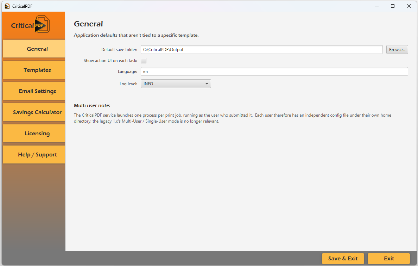Click the CriticalPDF title bar app icon
This screenshot has width=418, height=266.
point(7,6)
